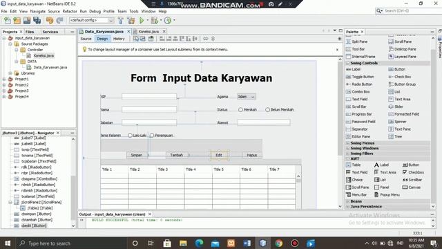Viewport: 442px width, 249px height.
Task: Select Check Box in the palette
Action: [400, 77]
